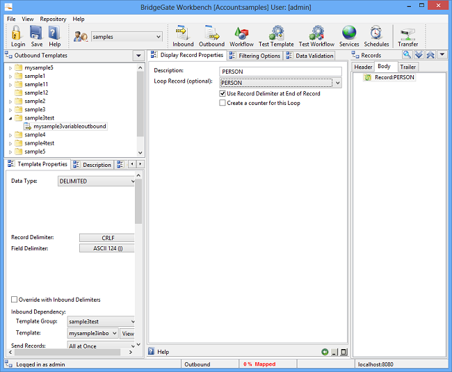Click the ASCII 124 Field Delimiter button
This screenshot has width=452, height=372.
107,248
